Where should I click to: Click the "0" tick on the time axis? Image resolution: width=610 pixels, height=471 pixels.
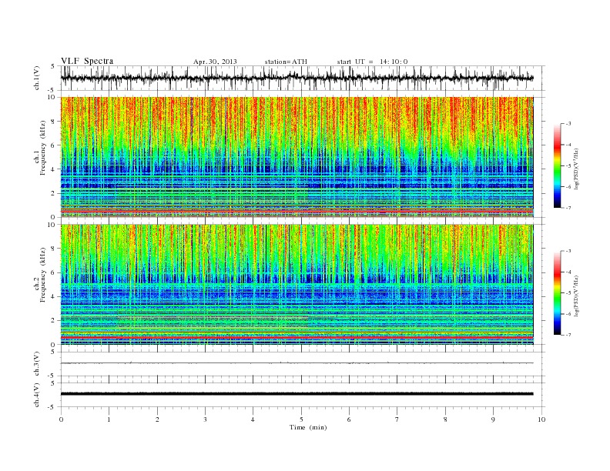tap(61, 419)
